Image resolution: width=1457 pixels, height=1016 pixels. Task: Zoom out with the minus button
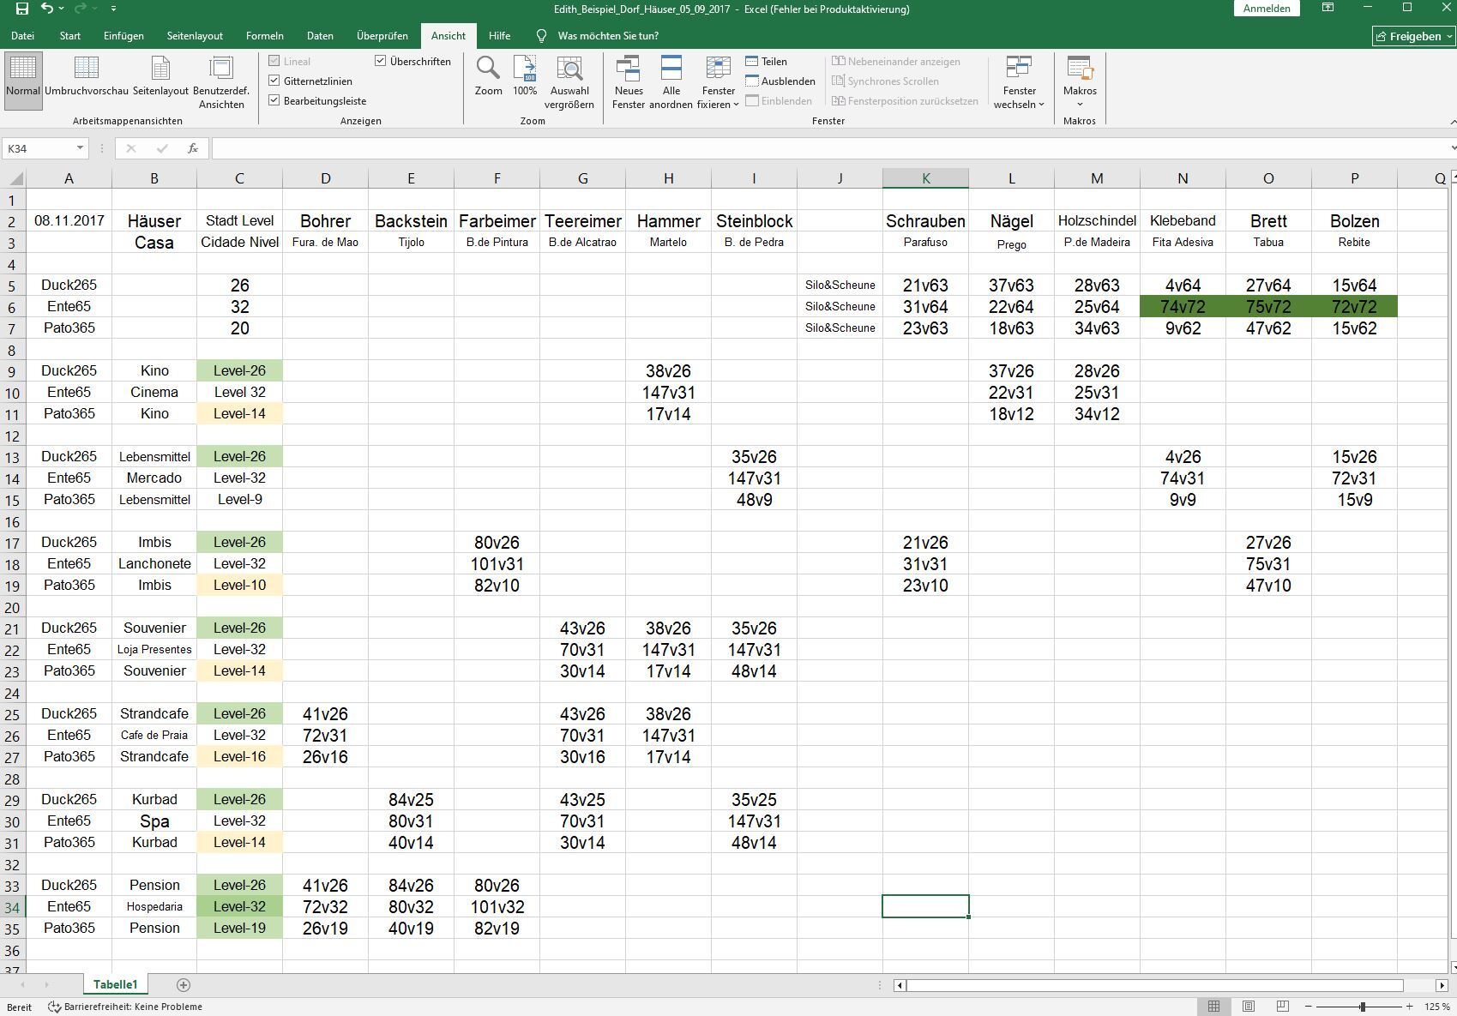pyautogui.click(x=1308, y=1007)
